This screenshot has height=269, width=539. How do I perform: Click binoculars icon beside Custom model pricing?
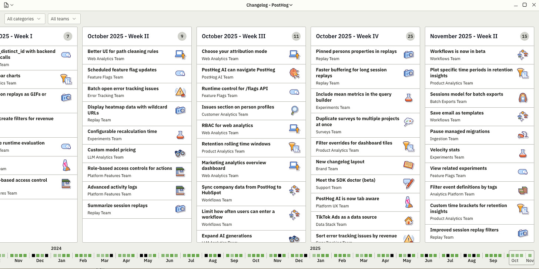pyautogui.click(x=180, y=153)
